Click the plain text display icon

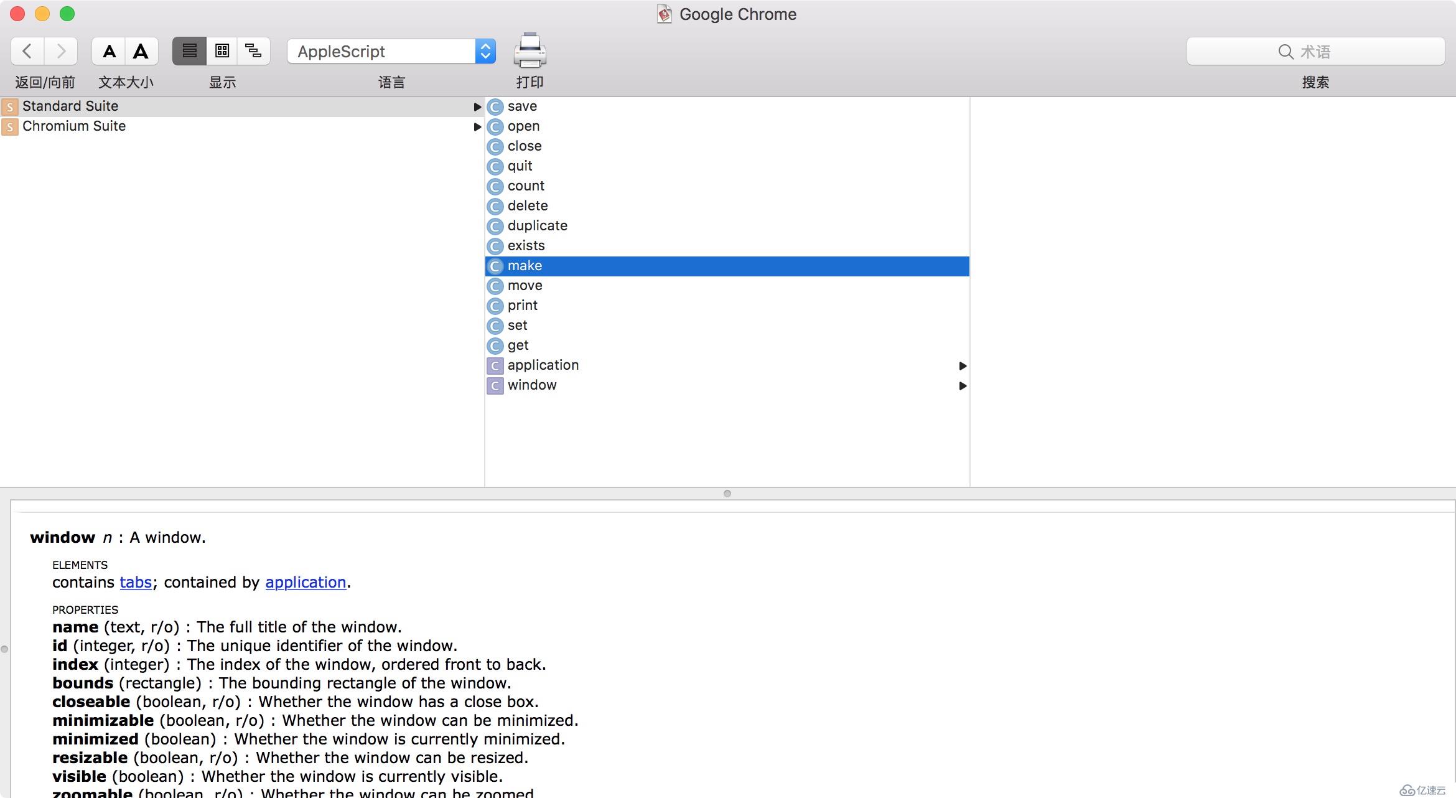(190, 50)
